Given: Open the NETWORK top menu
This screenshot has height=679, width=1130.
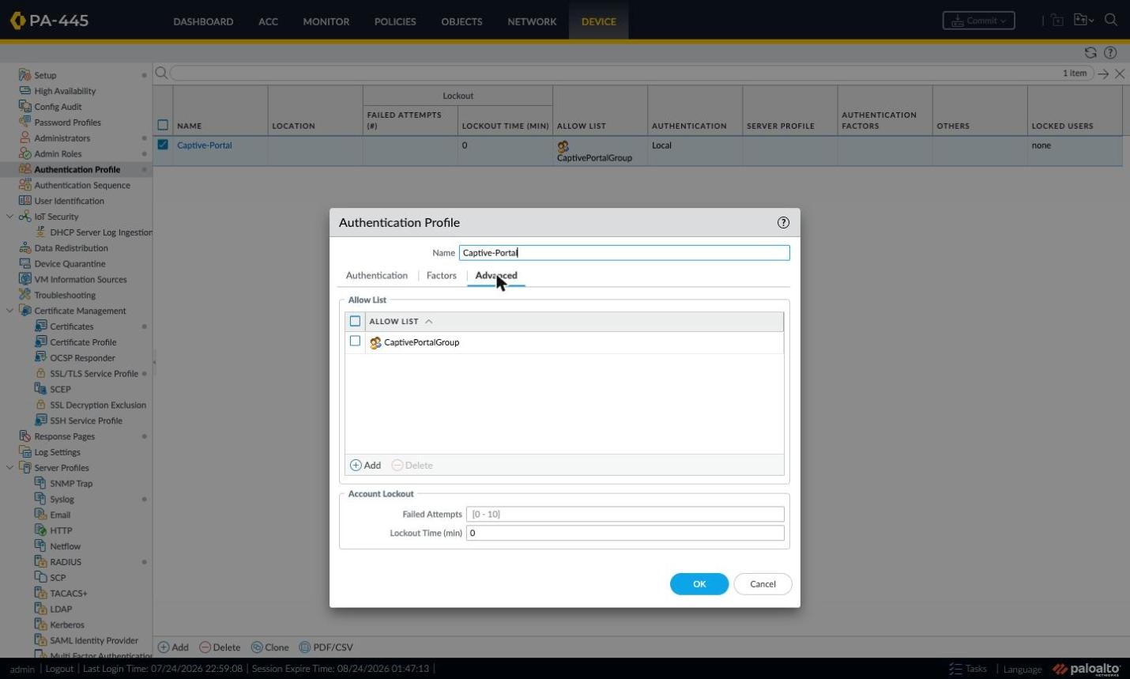Looking at the screenshot, I should click(532, 21).
